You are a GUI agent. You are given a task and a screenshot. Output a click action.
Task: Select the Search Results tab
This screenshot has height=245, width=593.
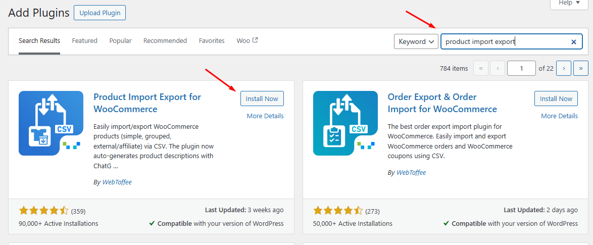[x=39, y=41]
